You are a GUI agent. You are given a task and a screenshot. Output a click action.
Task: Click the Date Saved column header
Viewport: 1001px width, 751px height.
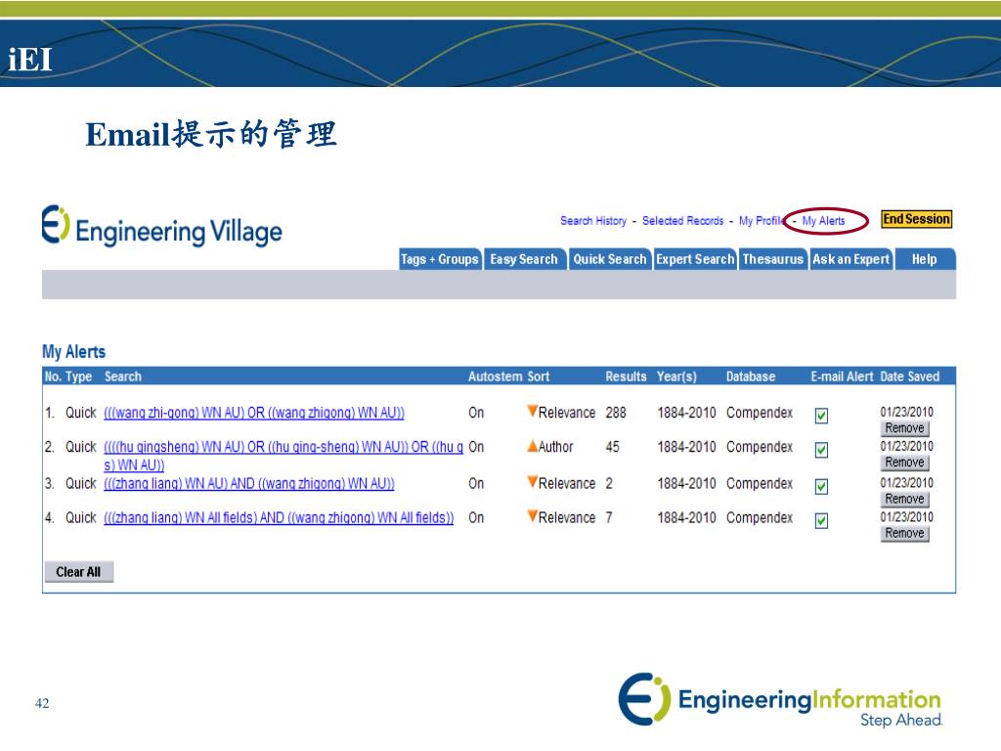pyautogui.click(x=910, y=376)
